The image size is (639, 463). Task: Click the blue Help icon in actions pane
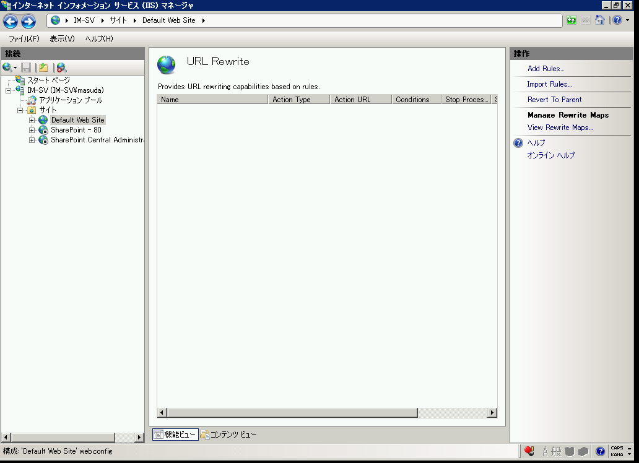tap(518, 143)
